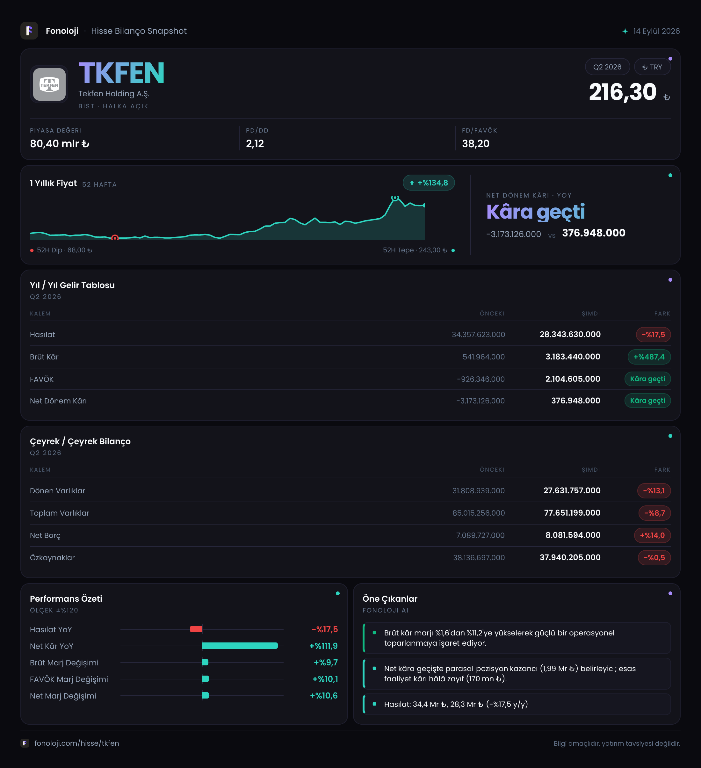This screenshot has width=701, height=768.
Task: Click the current FAVÖK value 2.104.605.000
Action: click(x=573, y=379)
